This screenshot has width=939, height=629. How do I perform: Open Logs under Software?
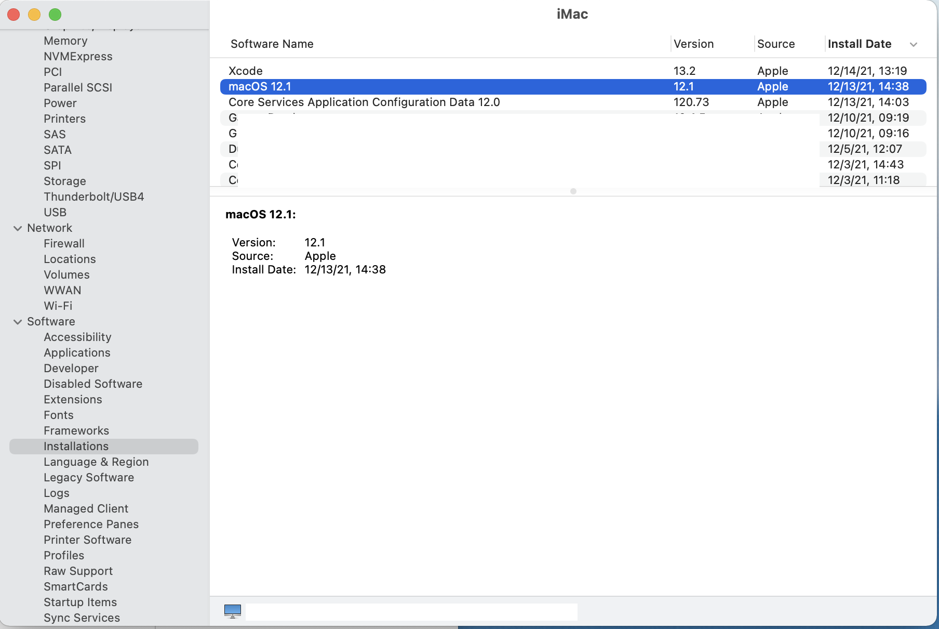click(57, 493)
